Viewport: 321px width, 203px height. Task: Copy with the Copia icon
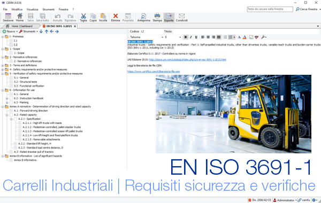click(x=93, y=18)
